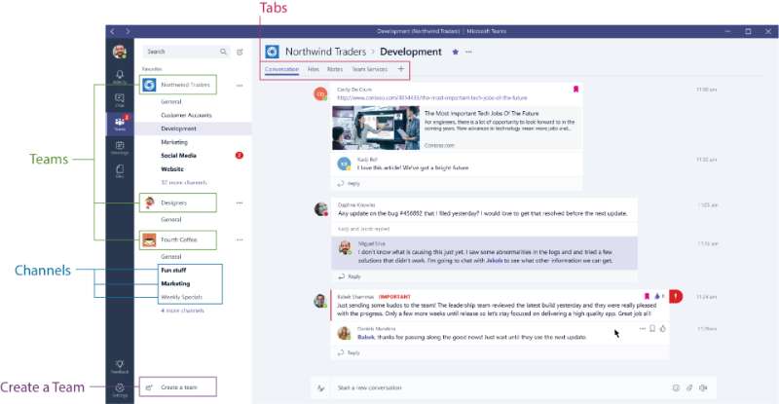Open more options for Designers team
The image size is (779, 404).
click(x=240, y=202)
